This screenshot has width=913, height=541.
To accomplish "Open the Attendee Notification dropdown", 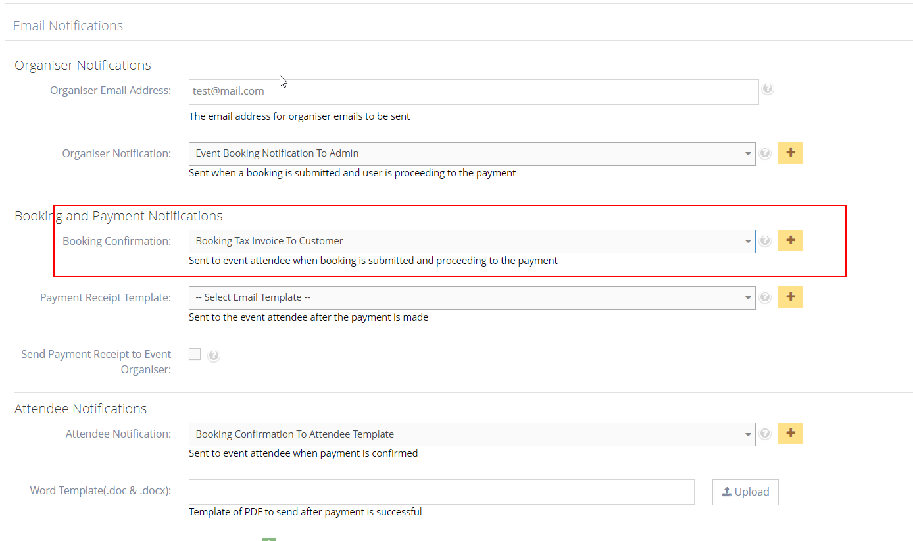I will [x=471, y=434].
